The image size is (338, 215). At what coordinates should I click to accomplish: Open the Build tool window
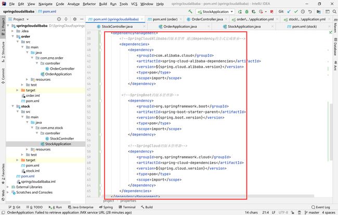coord(147,207)
